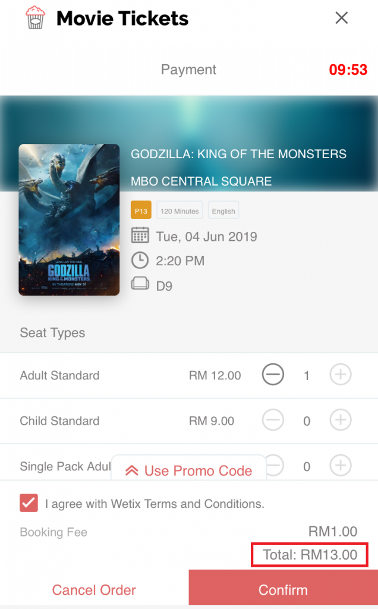Increase Adult Standard ticket quantity
Screen dimensions: 378x609
tap(341, 375)
